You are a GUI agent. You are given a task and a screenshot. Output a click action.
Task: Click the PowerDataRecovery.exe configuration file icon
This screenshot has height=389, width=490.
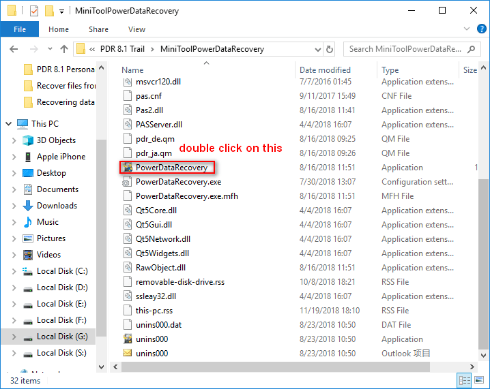click(128, 182)
